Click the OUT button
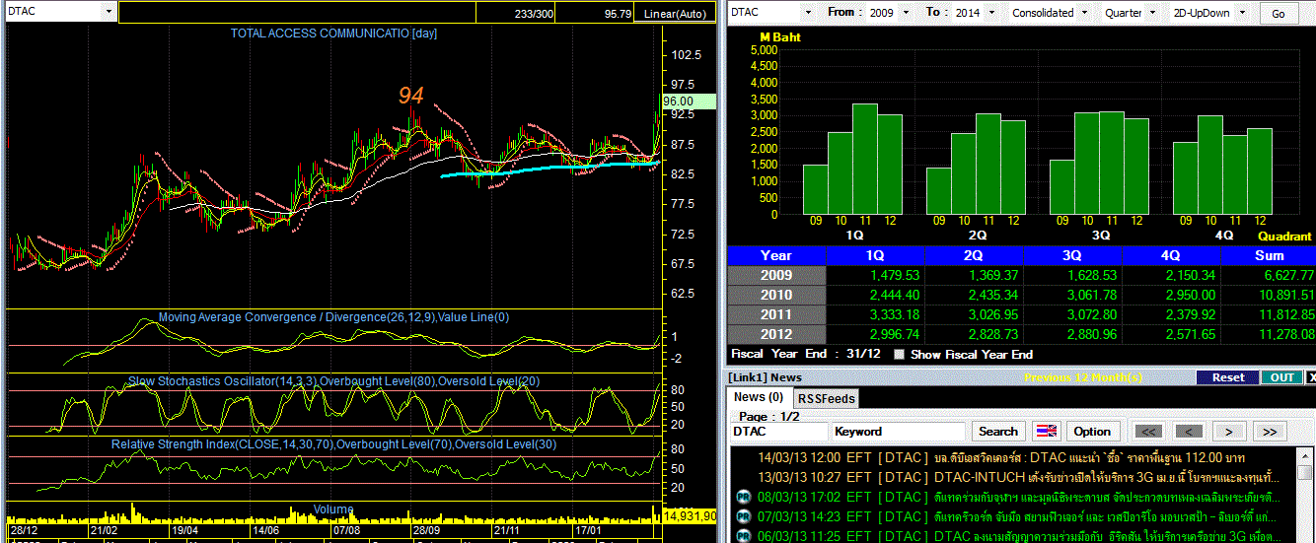This screenshot has width=1316, height=543. 1282,377
